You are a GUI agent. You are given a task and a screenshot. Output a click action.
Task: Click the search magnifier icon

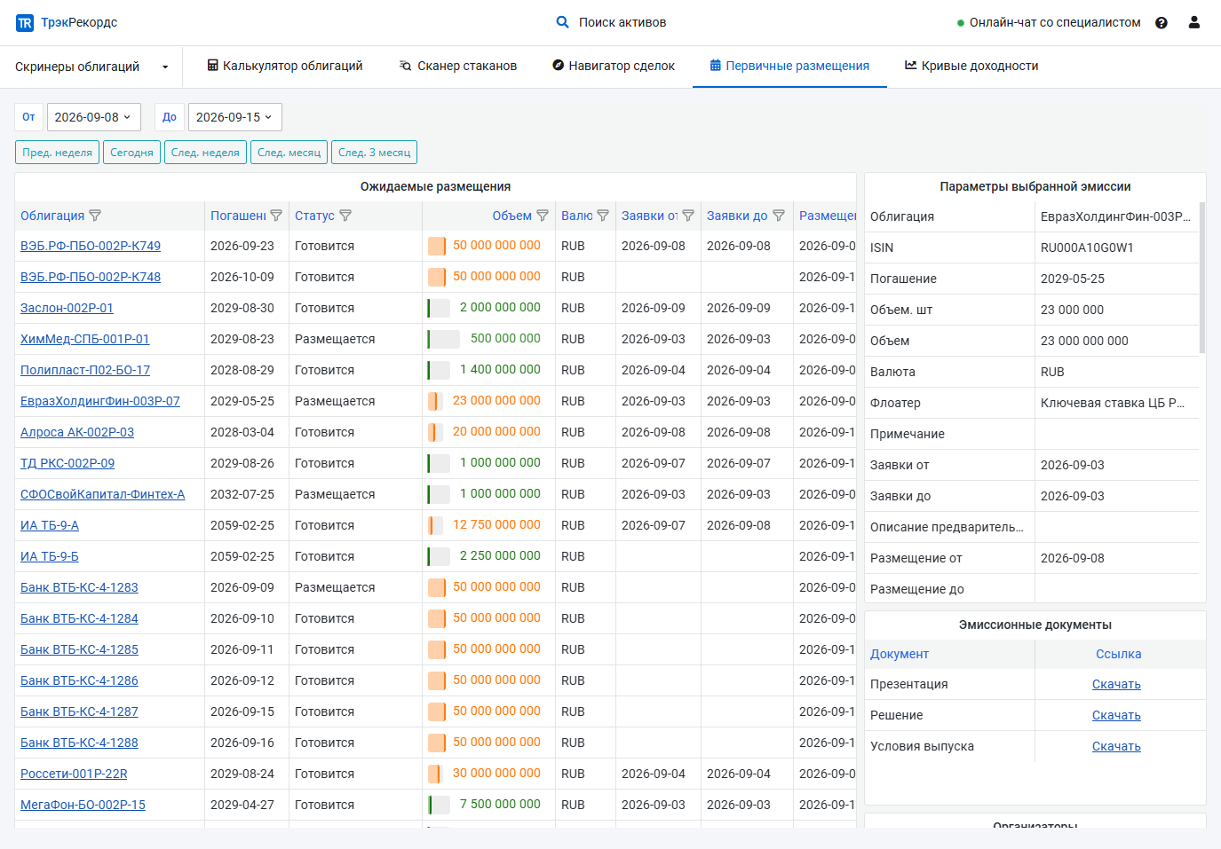(x=562, y=22)
